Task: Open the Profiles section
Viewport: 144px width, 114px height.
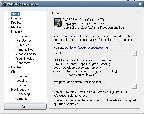Action: (x=16, y=23)
